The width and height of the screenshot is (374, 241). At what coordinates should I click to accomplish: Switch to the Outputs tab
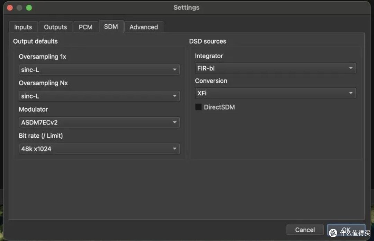pyautogui.click(x=55, y=27)
